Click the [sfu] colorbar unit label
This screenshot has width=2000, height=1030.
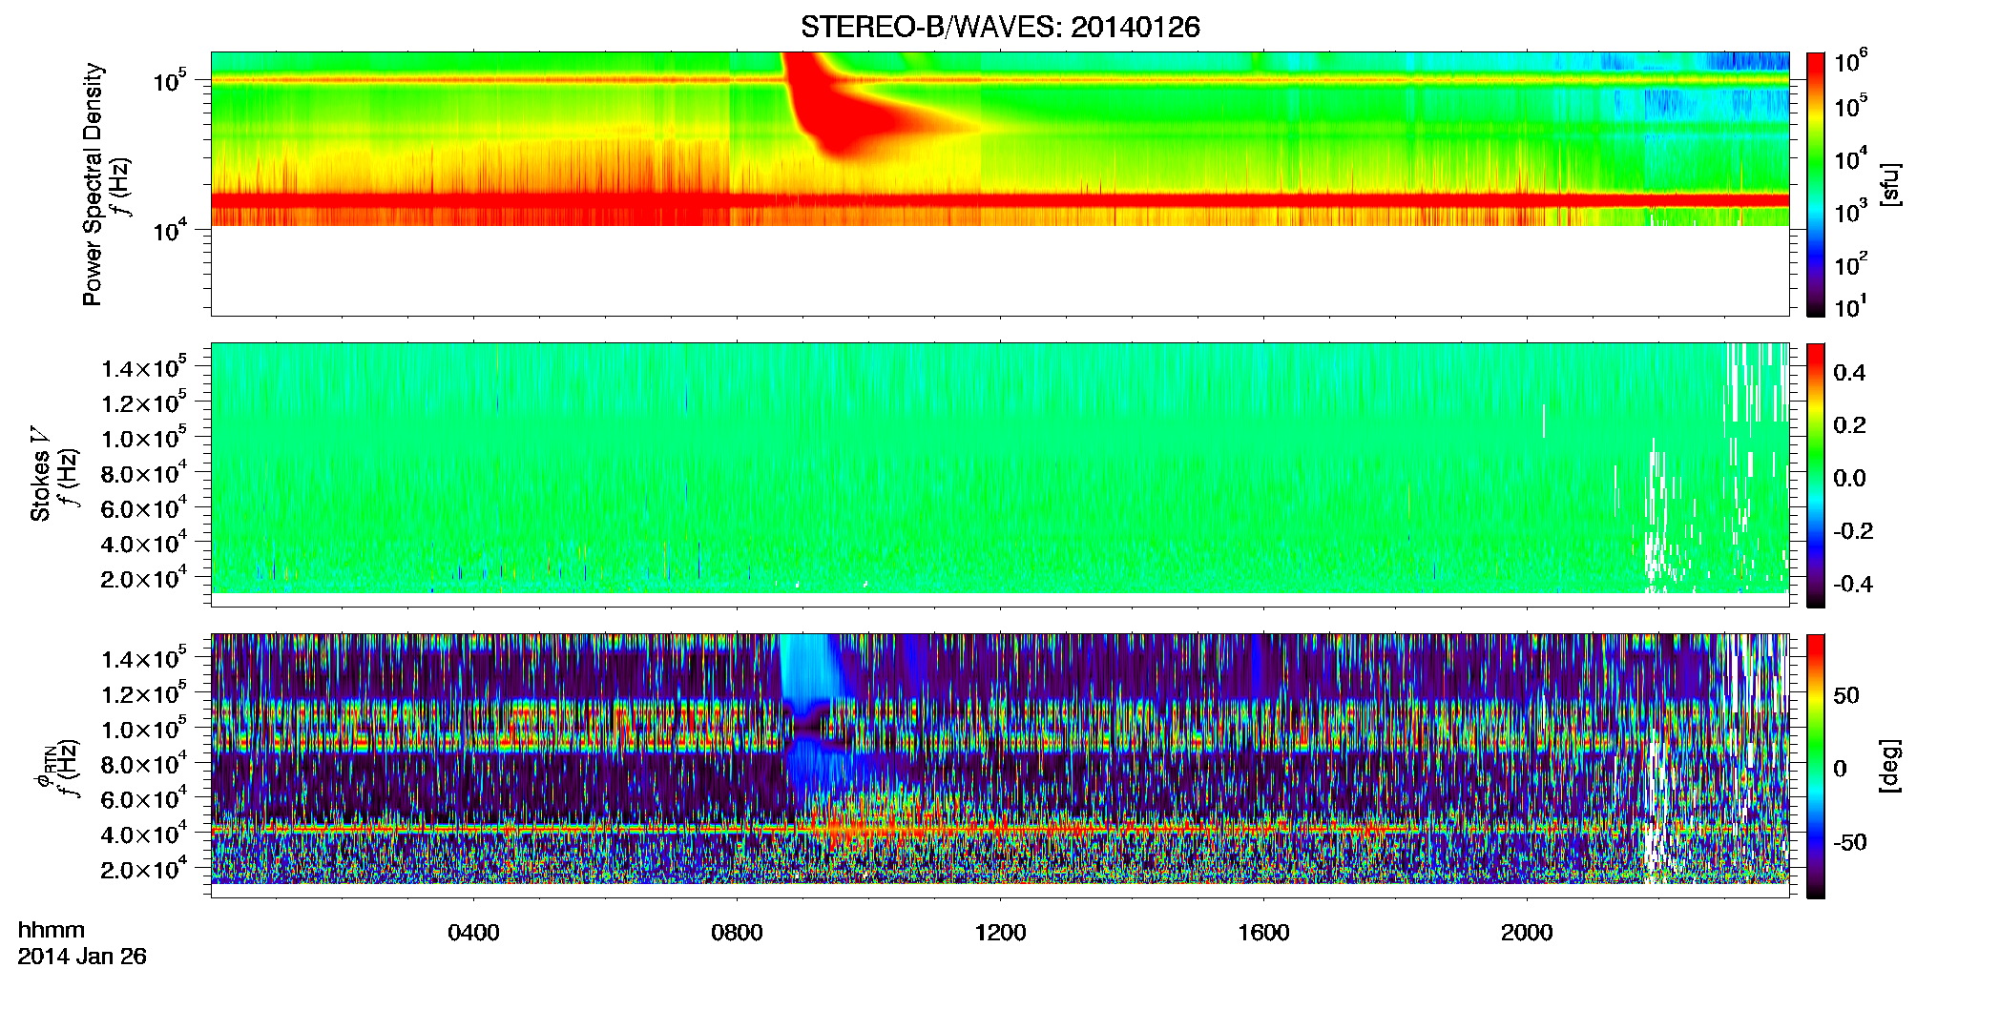pyautogui.click(x=1889, y=184)
